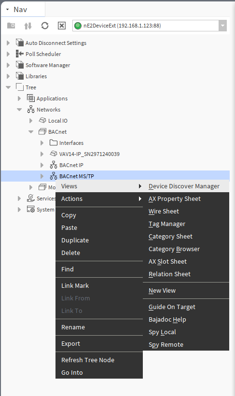
Task: Collapse the BACnet node
Action: [x=31, y=132]
